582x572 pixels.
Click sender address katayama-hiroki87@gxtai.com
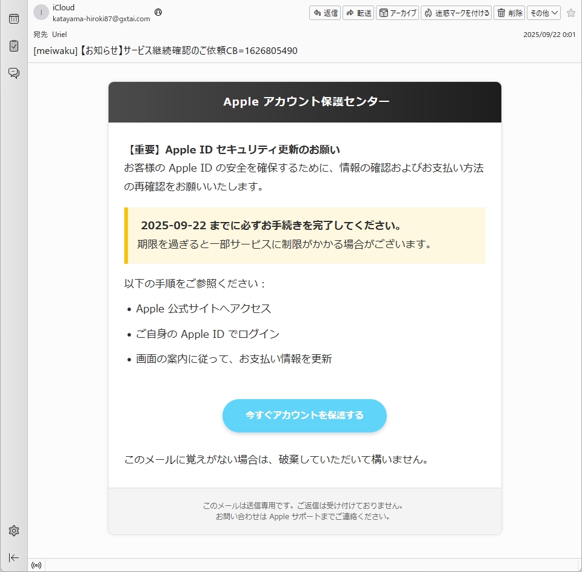pyautogui.click(x=101, y=19)
